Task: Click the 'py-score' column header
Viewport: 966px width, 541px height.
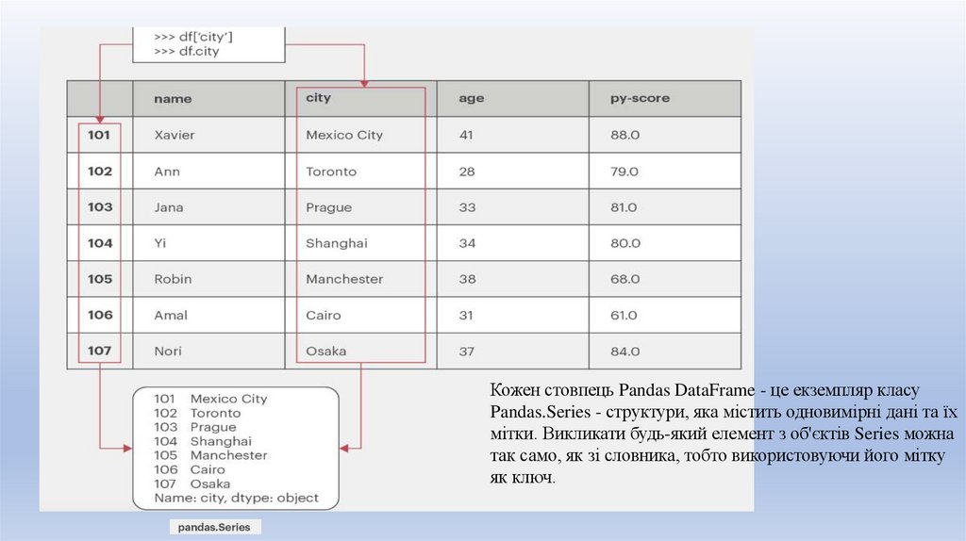Action: tap(640, 98)
